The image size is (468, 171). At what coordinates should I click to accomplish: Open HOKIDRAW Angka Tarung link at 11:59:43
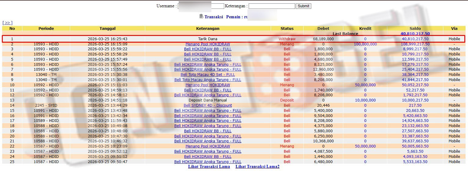[208, 121]
